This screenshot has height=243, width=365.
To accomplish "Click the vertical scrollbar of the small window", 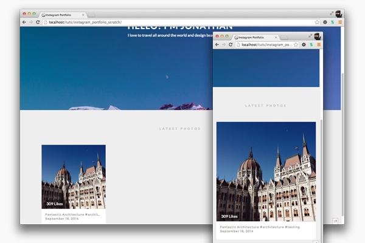I will 321,182.
